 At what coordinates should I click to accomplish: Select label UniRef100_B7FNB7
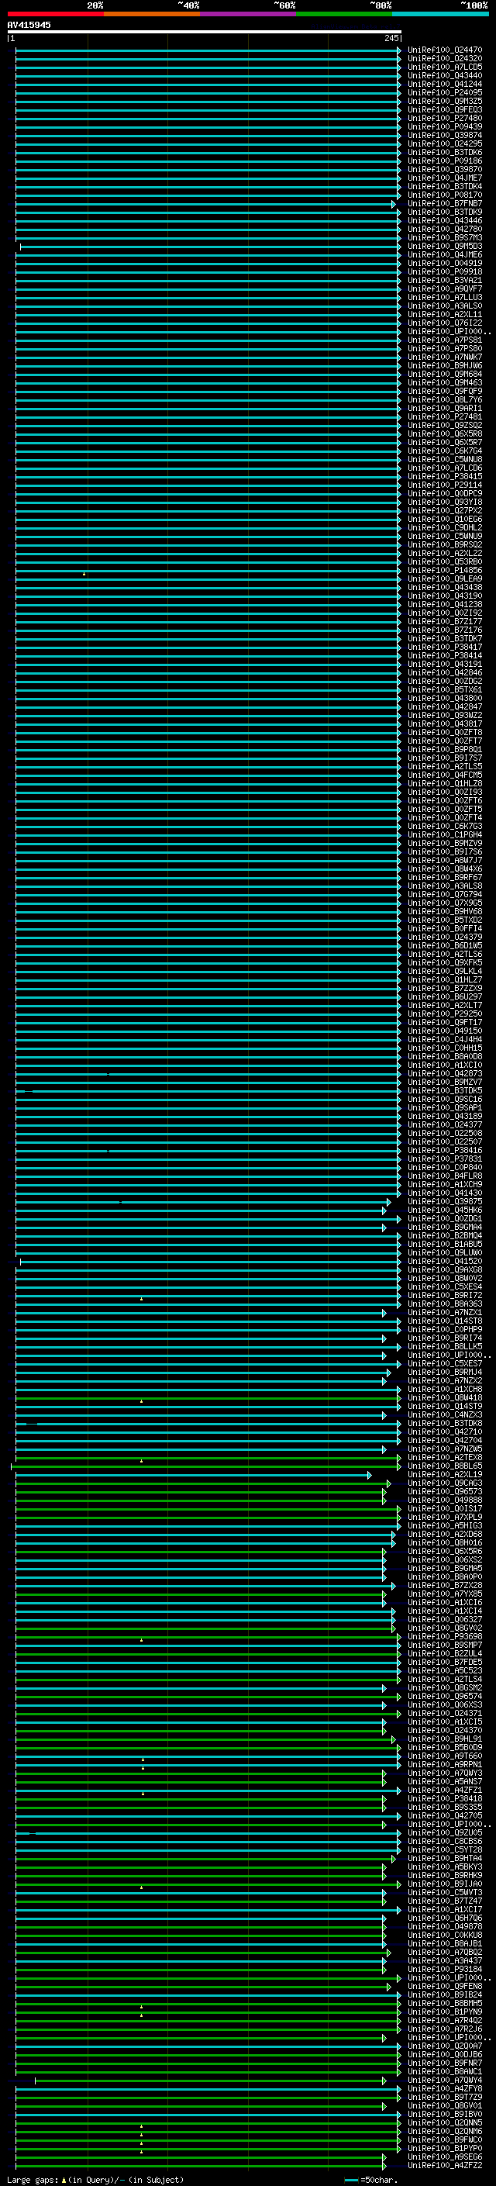pos(445,204)
